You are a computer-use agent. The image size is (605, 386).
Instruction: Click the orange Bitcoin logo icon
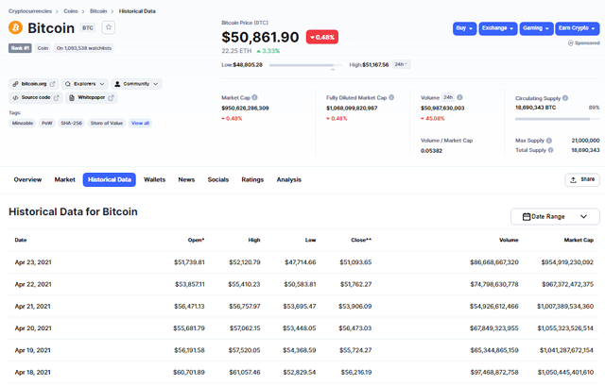tap(15, 27)
